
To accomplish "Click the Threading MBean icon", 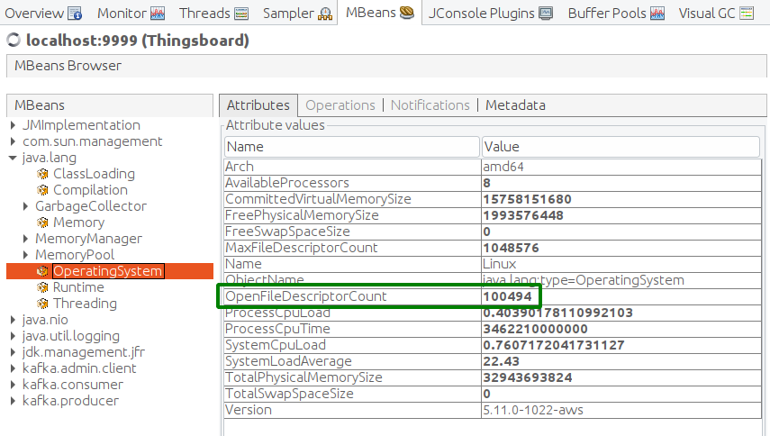I will pyautogui.click(x=42, y=304).
